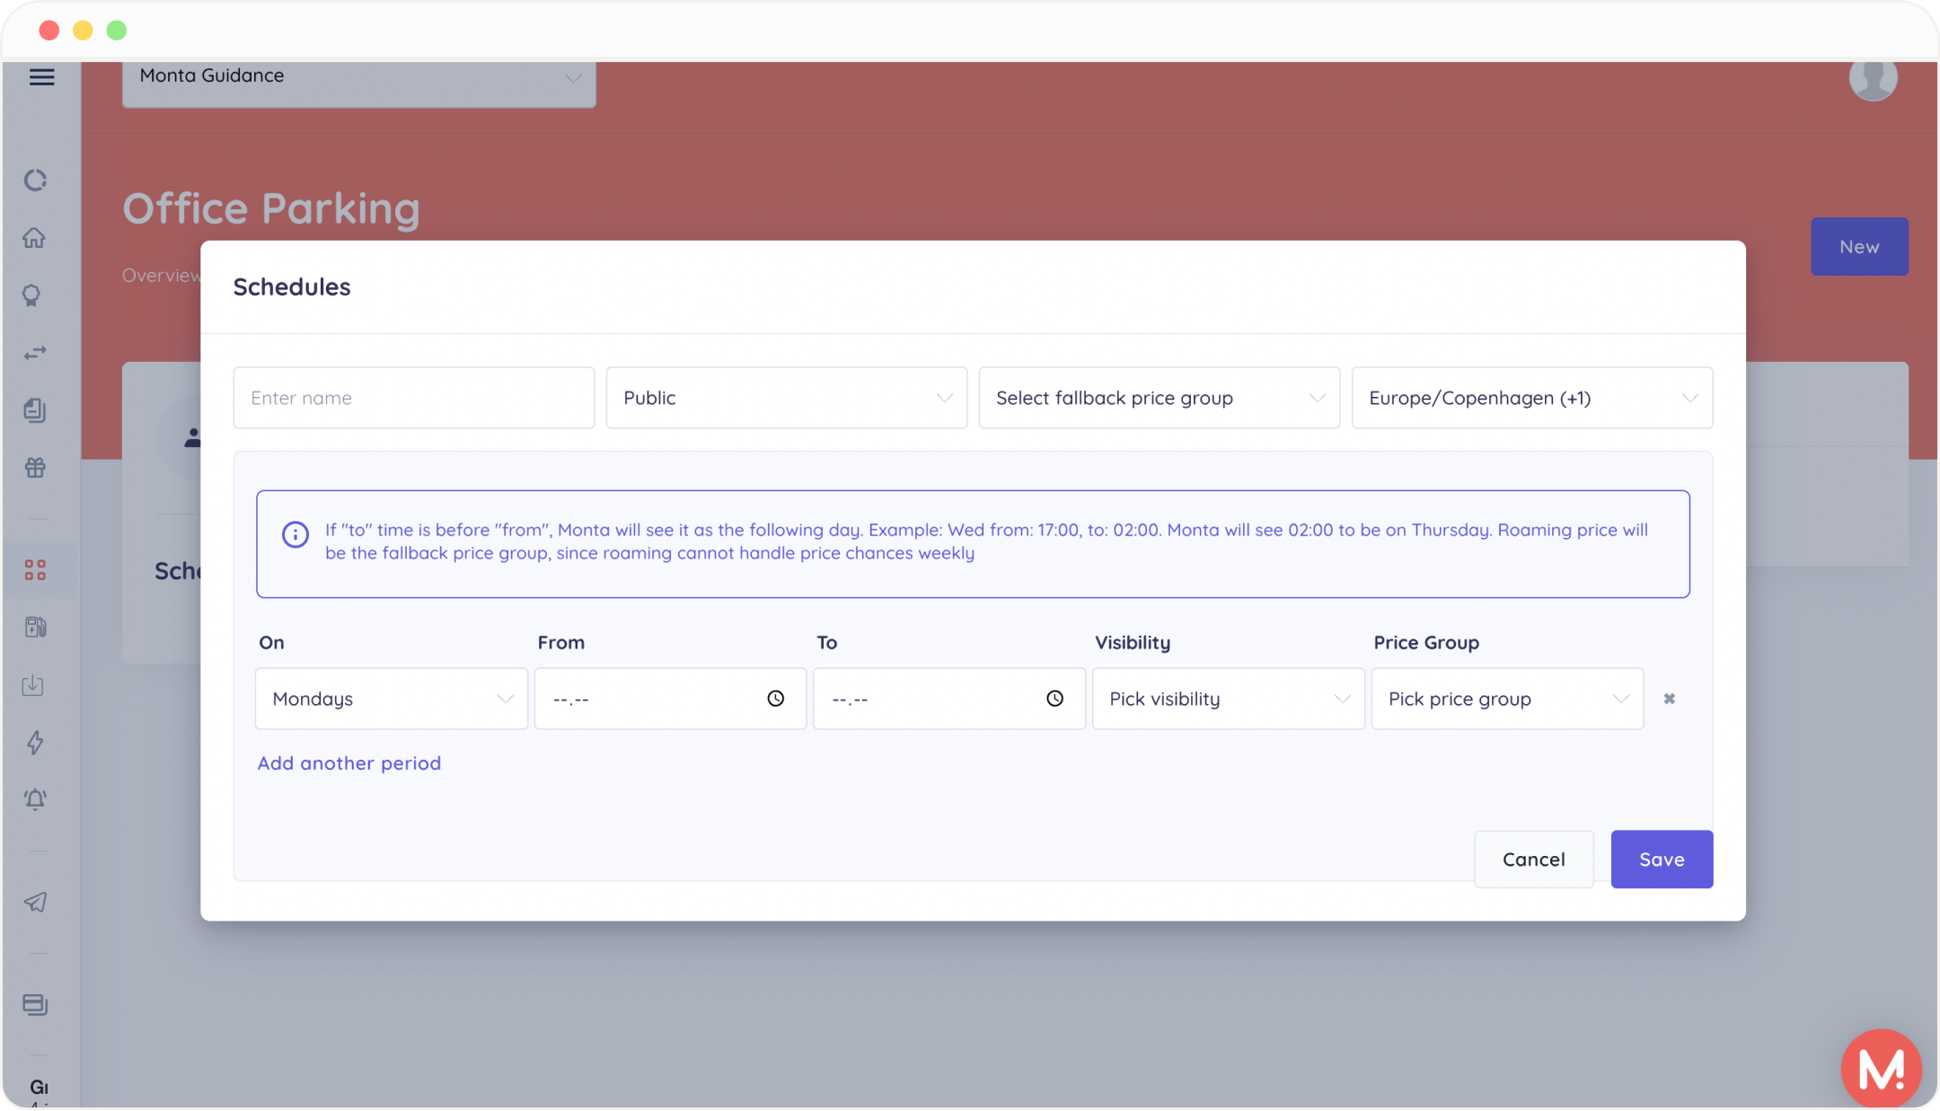Click the clock icon in To field
Image resolution: width=1940 pixels, height=1111 pixels.
click(1055, 699)
